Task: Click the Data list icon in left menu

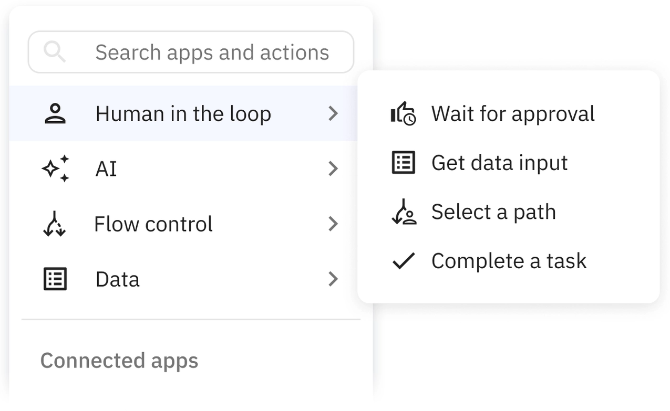Action: 55,279
